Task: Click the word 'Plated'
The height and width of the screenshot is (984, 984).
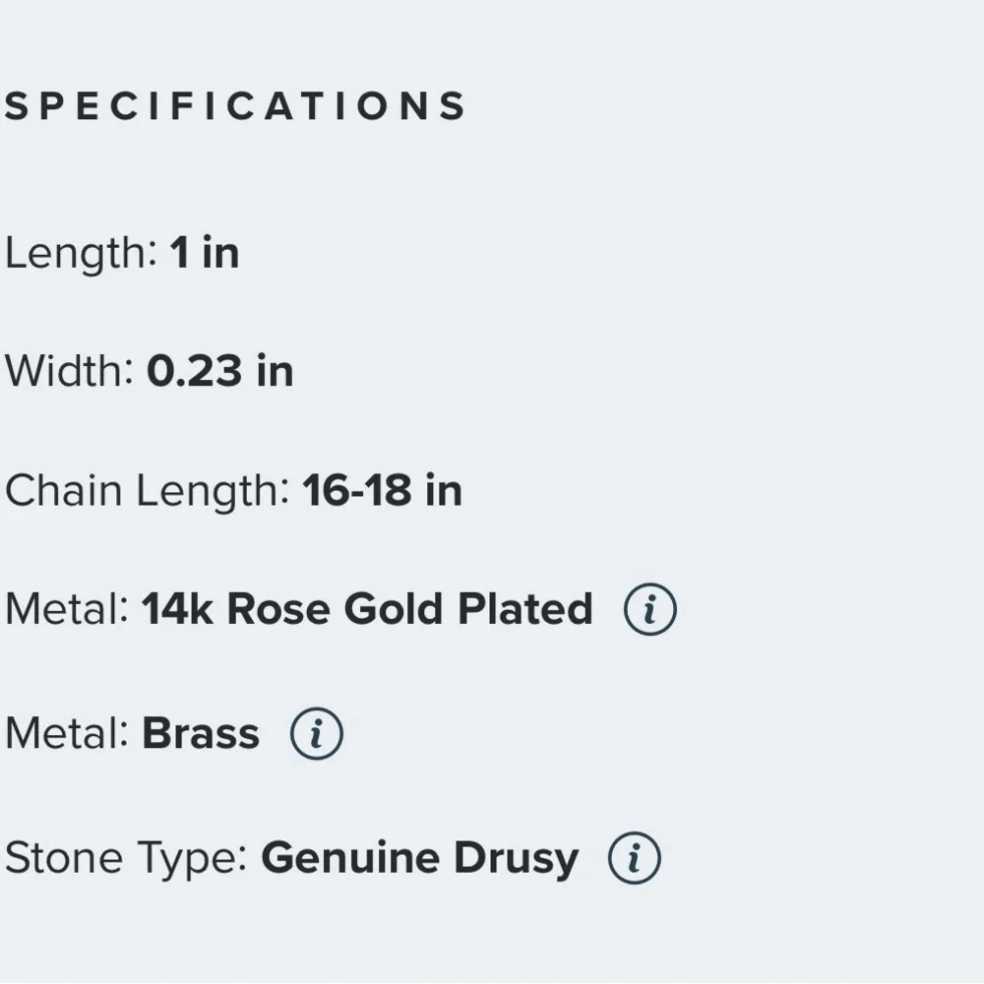Action: 525,609
